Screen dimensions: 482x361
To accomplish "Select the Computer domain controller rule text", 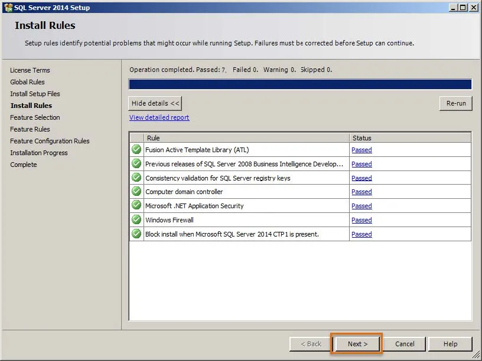I will click(184, 192).
